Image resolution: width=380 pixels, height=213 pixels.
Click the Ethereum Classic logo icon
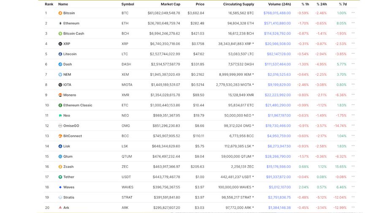pyautogui.click(x=60, y=105)
